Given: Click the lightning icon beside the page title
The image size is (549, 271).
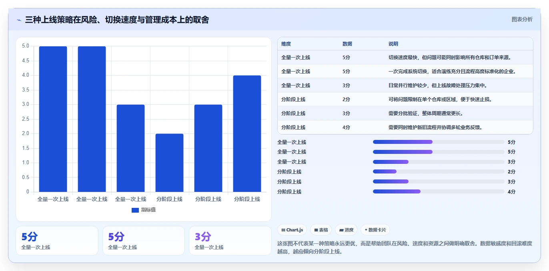Looking at the screenshot, I should pos(19,20).
